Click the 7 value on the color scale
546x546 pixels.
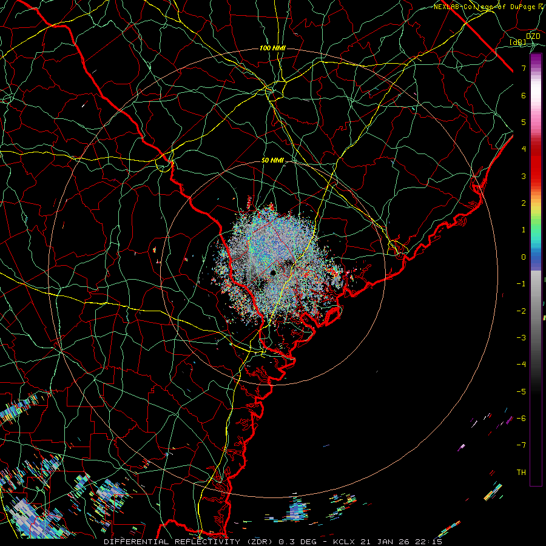[524, 68]
